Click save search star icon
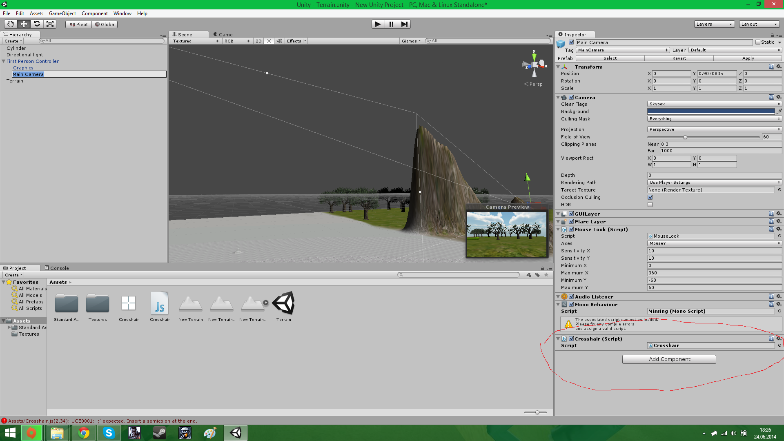The width and height of the screenshot is (784, 441). click(546, 275)
